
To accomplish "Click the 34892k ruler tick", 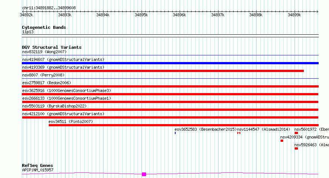I will [26, 15].
